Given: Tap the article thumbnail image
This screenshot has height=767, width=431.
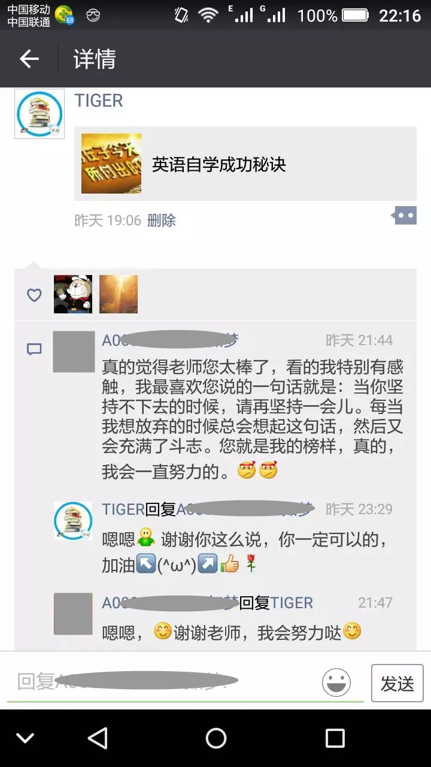Looking at the screenshot, I should [111, 164].
